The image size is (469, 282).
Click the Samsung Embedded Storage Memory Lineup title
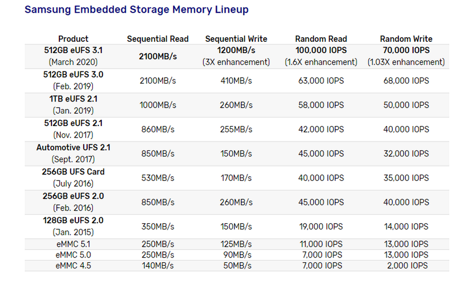136,9
